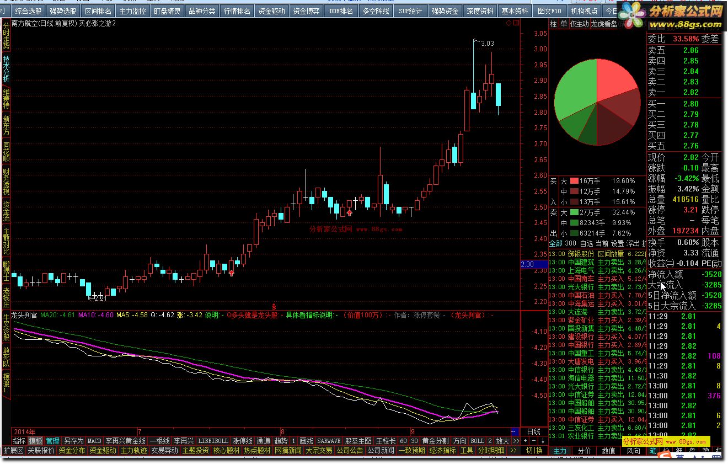Open 主力监控 in the top toolbar
This screenshot has width=728, height=464.
[133, 11]
